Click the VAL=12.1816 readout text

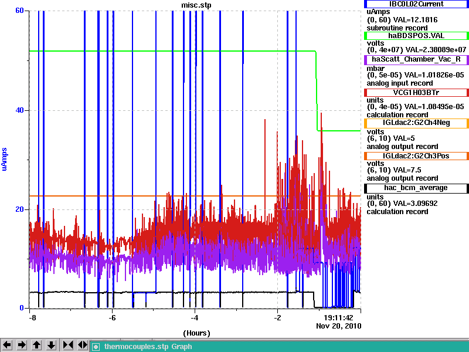[x=415, y=20]
